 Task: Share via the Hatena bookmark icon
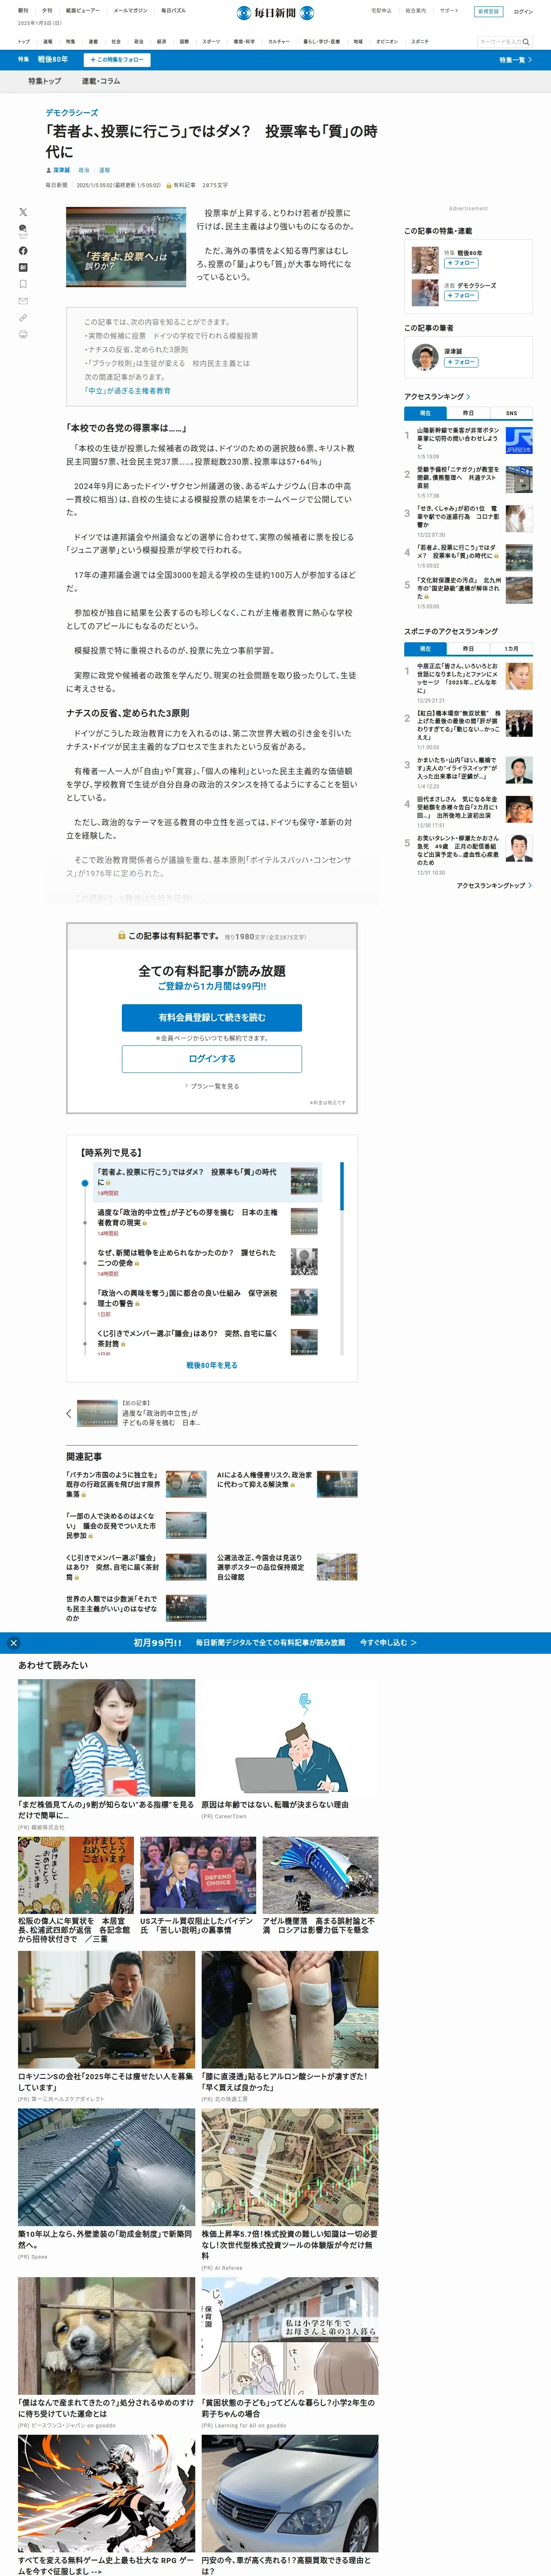tap(23, 267)
